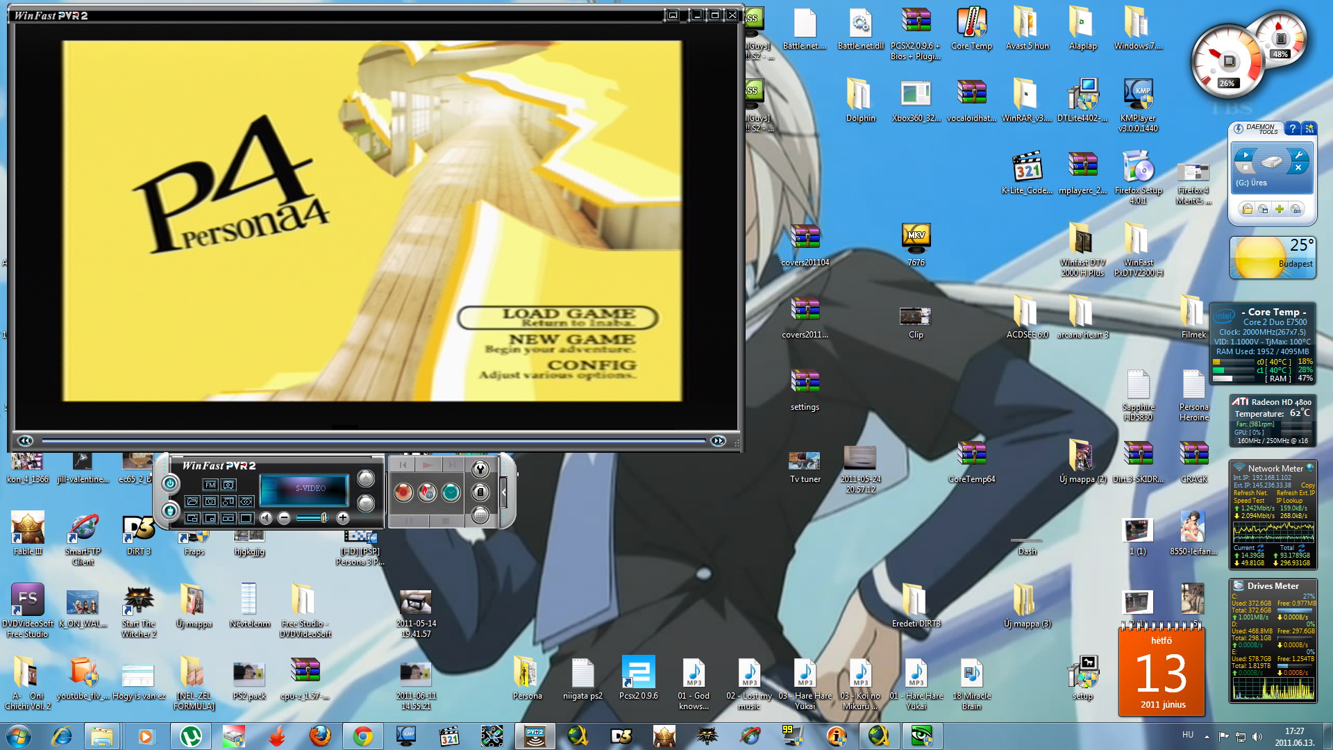Viewport: 1333px width, 750px height.
Task: Click Refresh Net in Network Meter
Action: pos(1250,492)
